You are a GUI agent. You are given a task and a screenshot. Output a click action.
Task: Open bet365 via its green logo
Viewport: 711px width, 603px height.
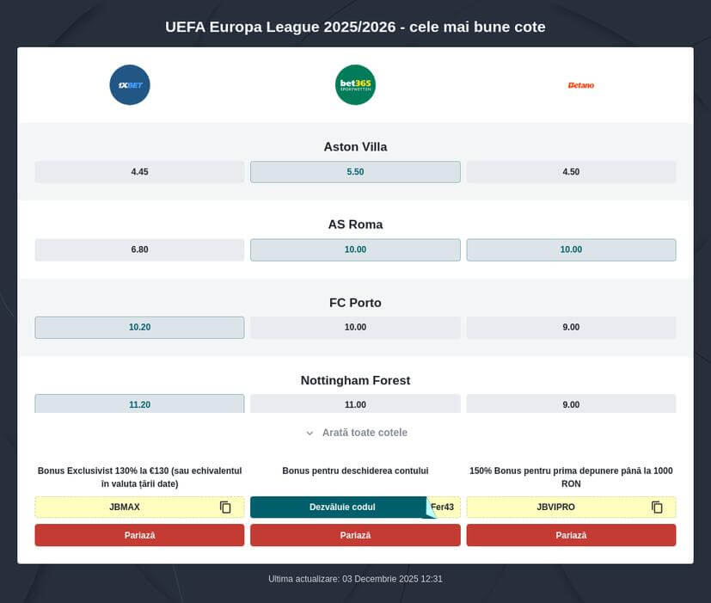click(x=355, y=84)
